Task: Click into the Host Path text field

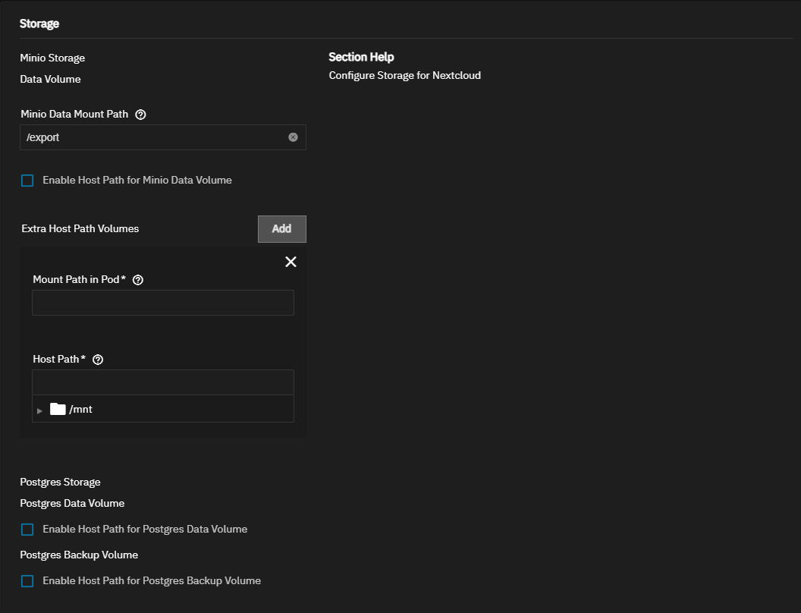Action: (x=162, y=382)
